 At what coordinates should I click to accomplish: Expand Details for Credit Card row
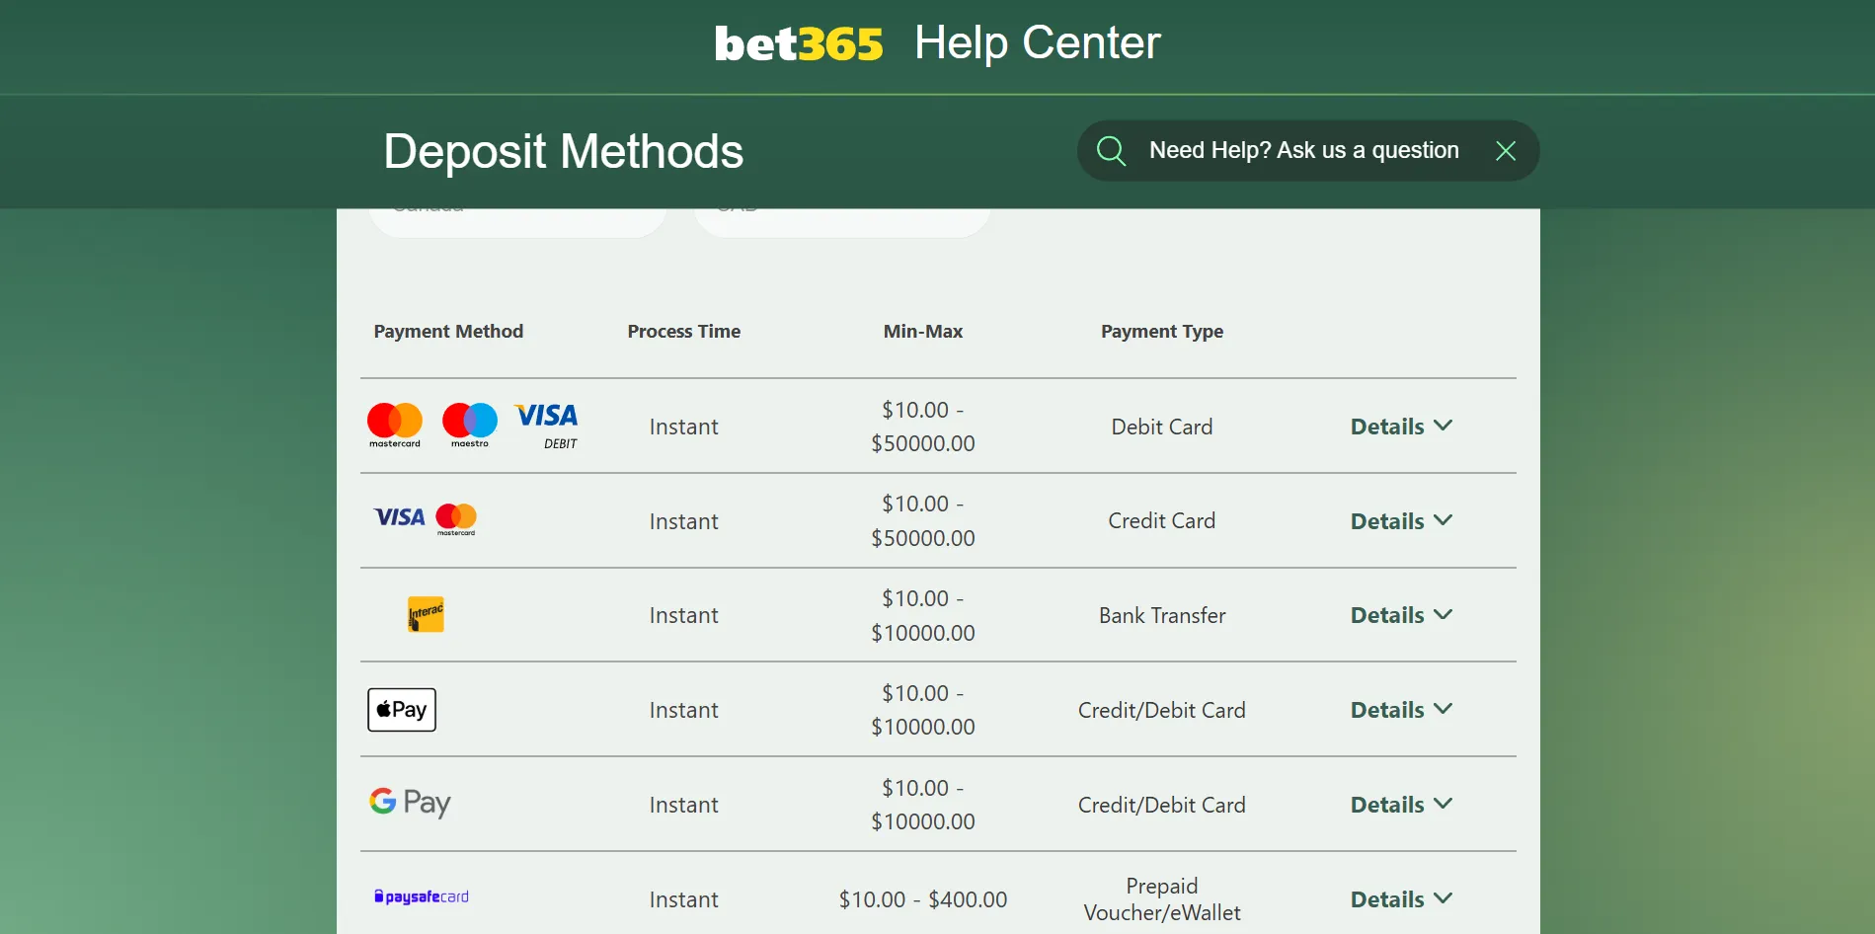click(1401, 521)
